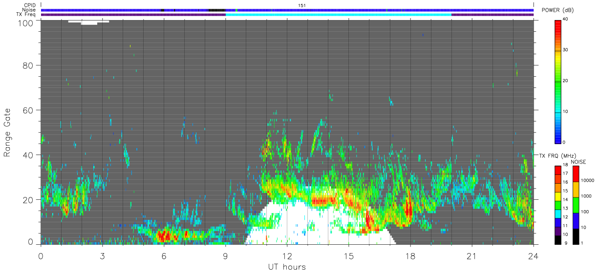Click the "11" label on TX FRQ scale

(566, 226)
